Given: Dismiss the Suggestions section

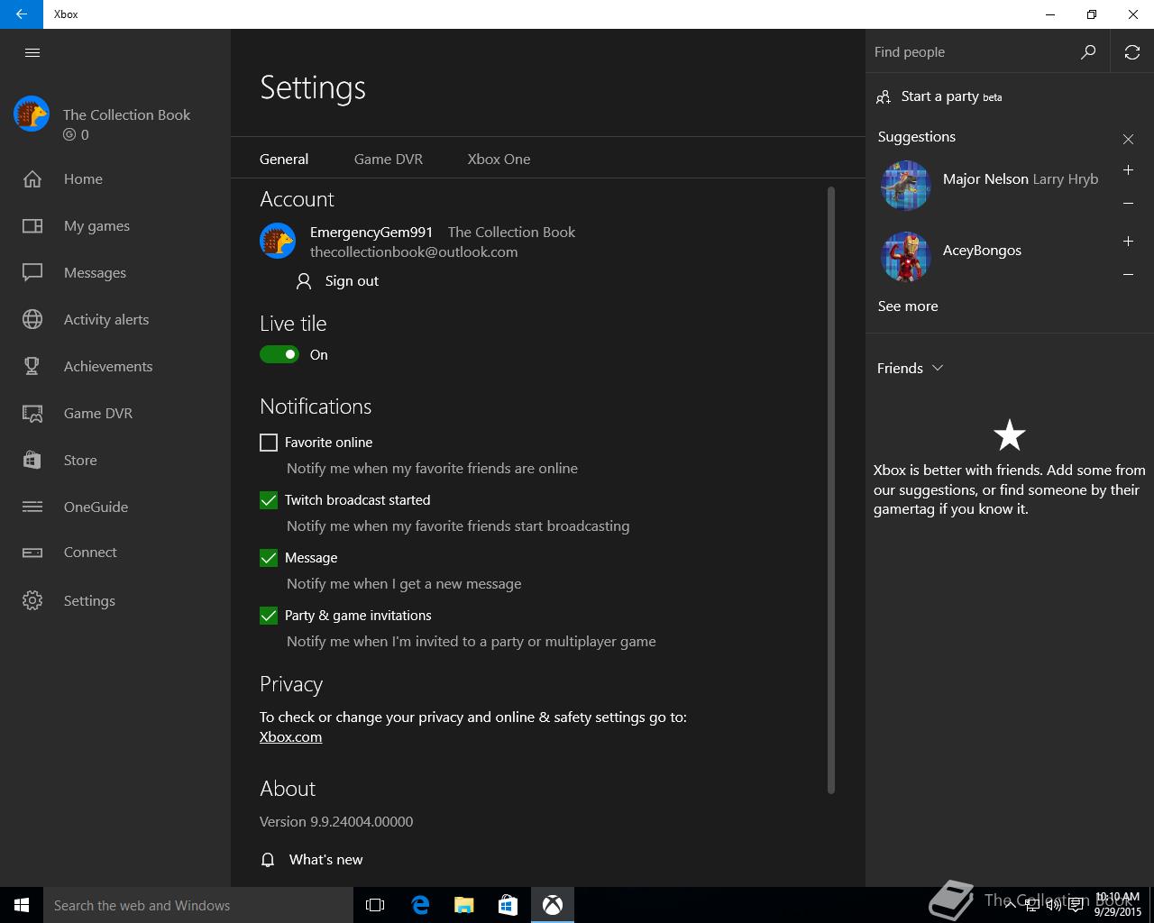Looking at the screenshot, I should click(1128, 139).
